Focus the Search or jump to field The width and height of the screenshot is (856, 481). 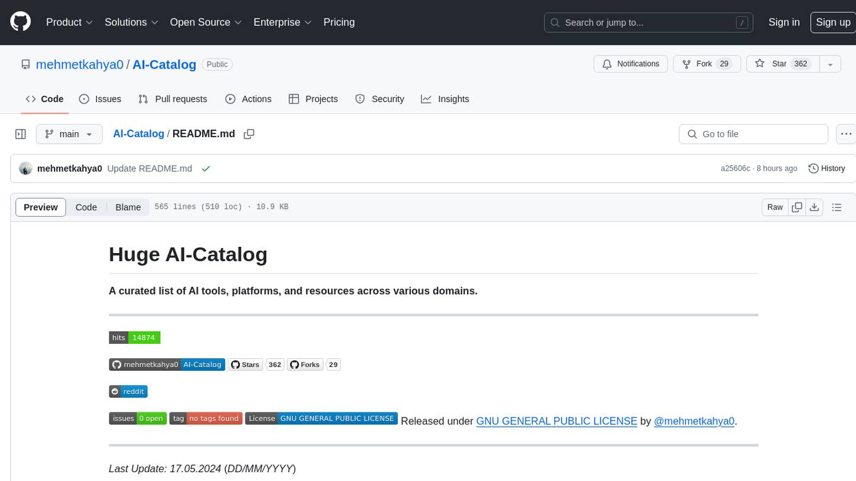click(x=650, y=23)
